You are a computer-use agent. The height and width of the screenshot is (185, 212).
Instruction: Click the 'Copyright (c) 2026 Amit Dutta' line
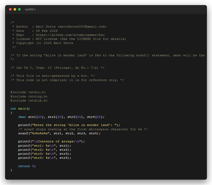pyautogui.click(x=43, y=43)
